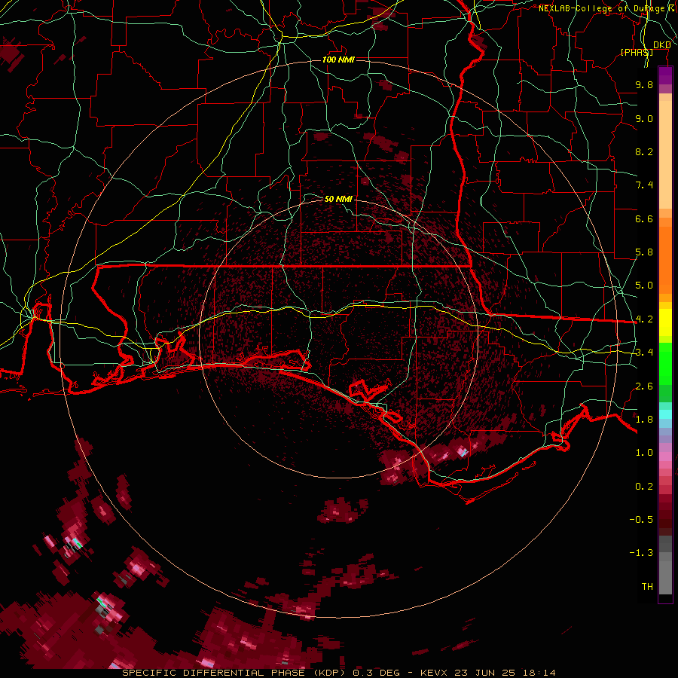Click the 7.4 scale value

click(644, 185)
